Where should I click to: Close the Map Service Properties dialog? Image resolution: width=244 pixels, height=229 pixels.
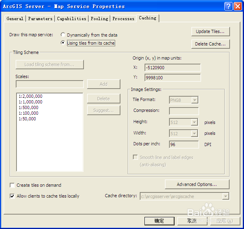click(x=238, y=6)
